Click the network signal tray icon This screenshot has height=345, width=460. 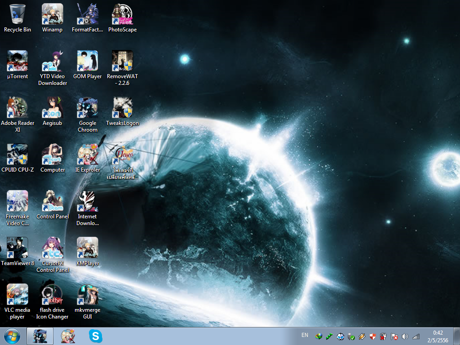click(x=416, y=336)
